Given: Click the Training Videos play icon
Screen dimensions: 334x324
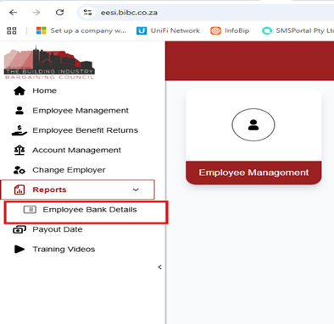Looking at the screenshot, I should [x=19, y=250].
